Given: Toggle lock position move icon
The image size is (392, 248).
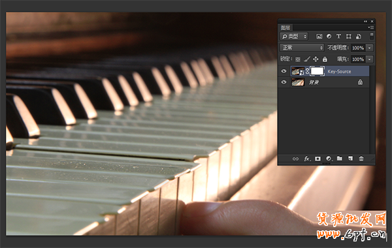Looking at the screenshot, I should (x=316, y=59).
